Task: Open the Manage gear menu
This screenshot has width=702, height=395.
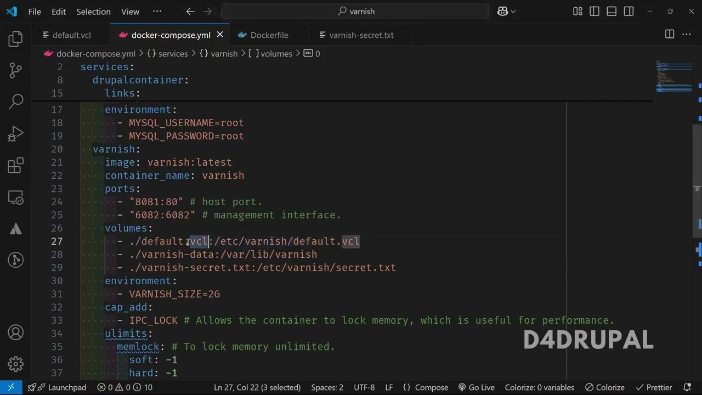Action: point(16,363)
